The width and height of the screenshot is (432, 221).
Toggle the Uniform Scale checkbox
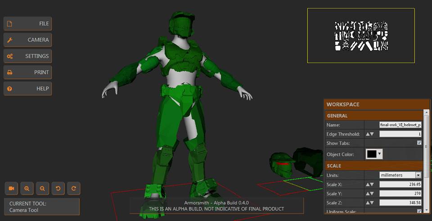pos(419,212)
